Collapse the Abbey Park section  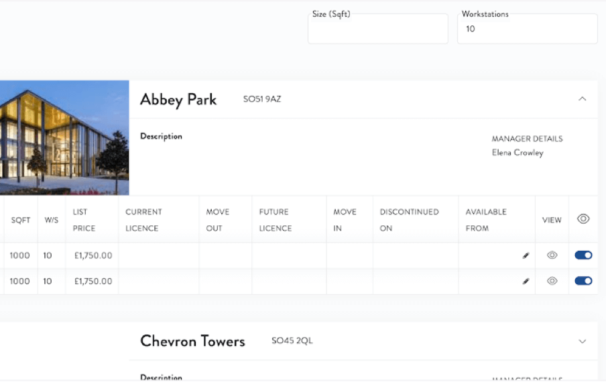pos(582,99)
